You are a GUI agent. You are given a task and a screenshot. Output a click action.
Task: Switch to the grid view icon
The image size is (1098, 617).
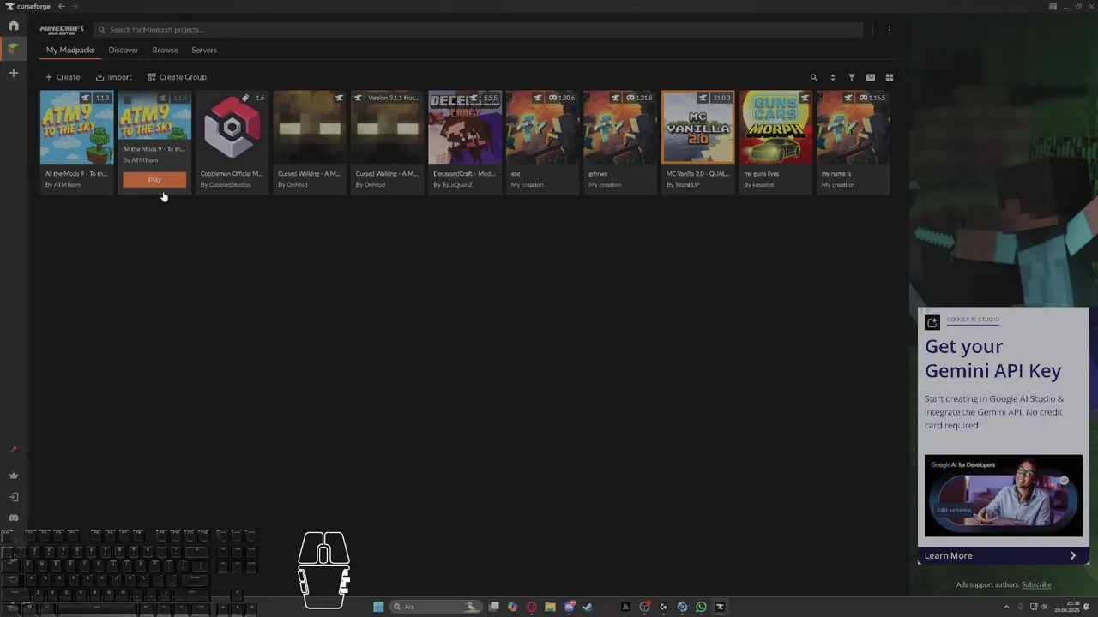click(x=889, y=77)
